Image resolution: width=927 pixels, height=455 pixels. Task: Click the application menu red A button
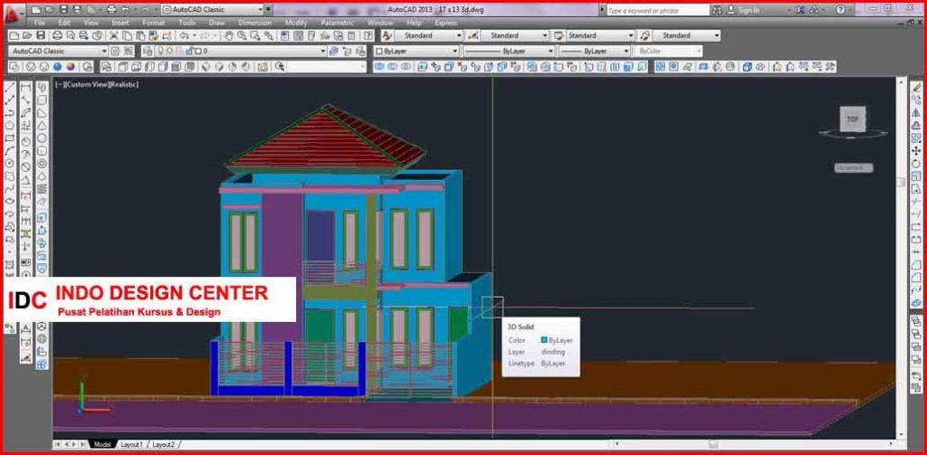(x=12, y=14)
